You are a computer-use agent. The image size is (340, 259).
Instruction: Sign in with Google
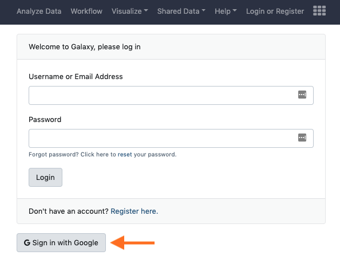tap(61, 243)
